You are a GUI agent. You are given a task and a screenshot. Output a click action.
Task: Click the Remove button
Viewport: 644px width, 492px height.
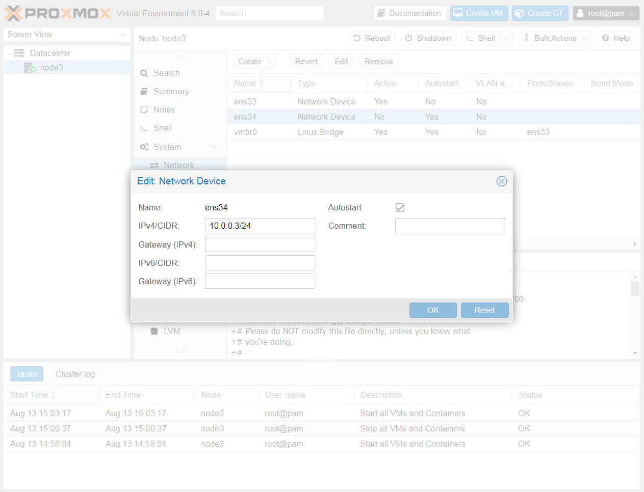[379, 62]
